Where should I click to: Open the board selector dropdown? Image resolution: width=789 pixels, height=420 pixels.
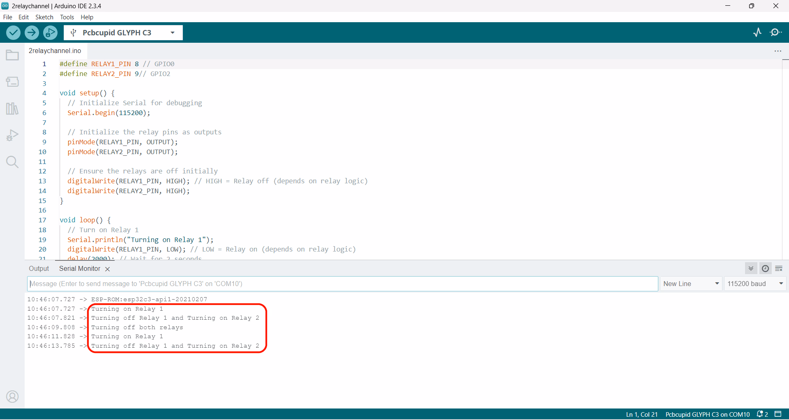click(172, 32)
